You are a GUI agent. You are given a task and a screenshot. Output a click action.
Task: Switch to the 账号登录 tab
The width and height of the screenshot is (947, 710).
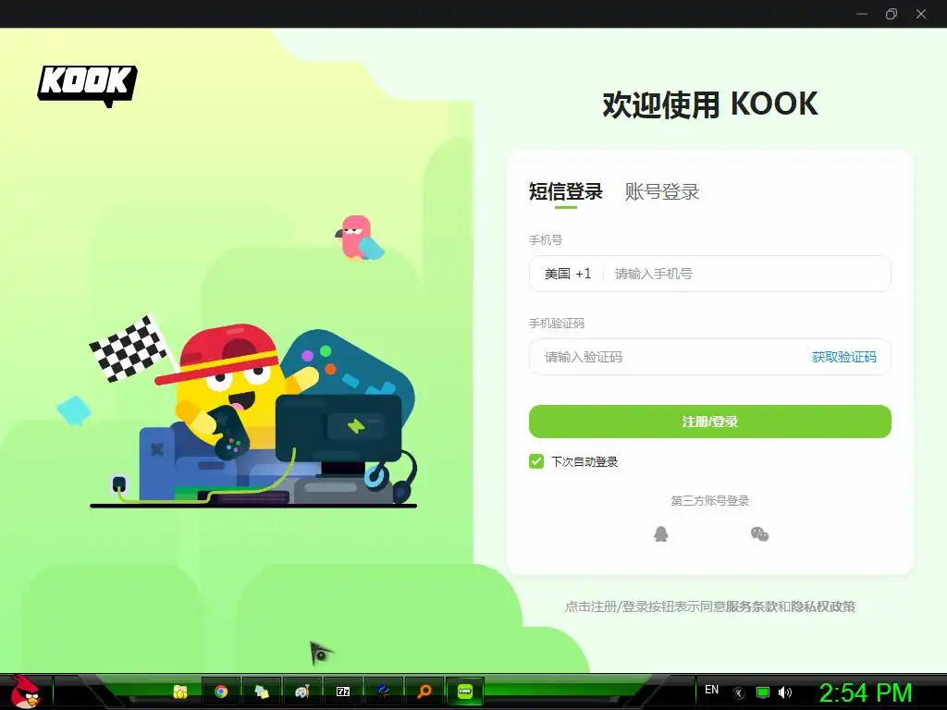point(662,191)
